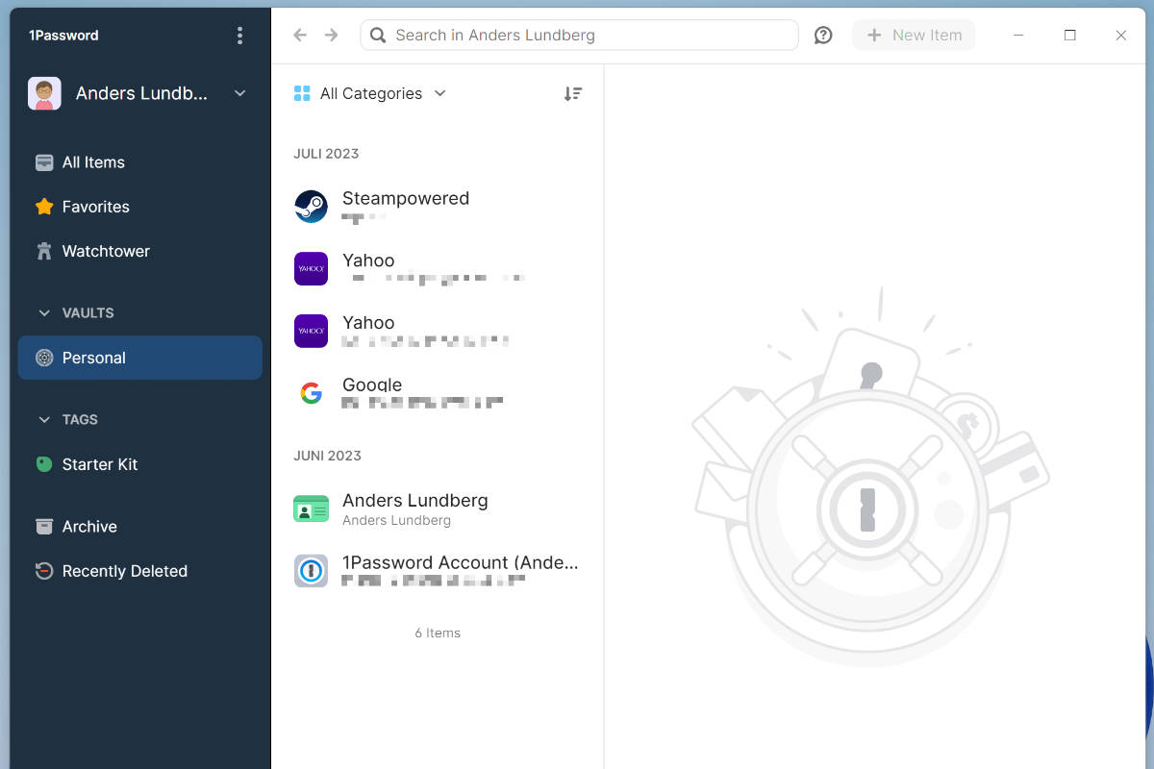The image size is (1154, 769).
Task: Open Recently Deleted items
Action: coord(139,571)
